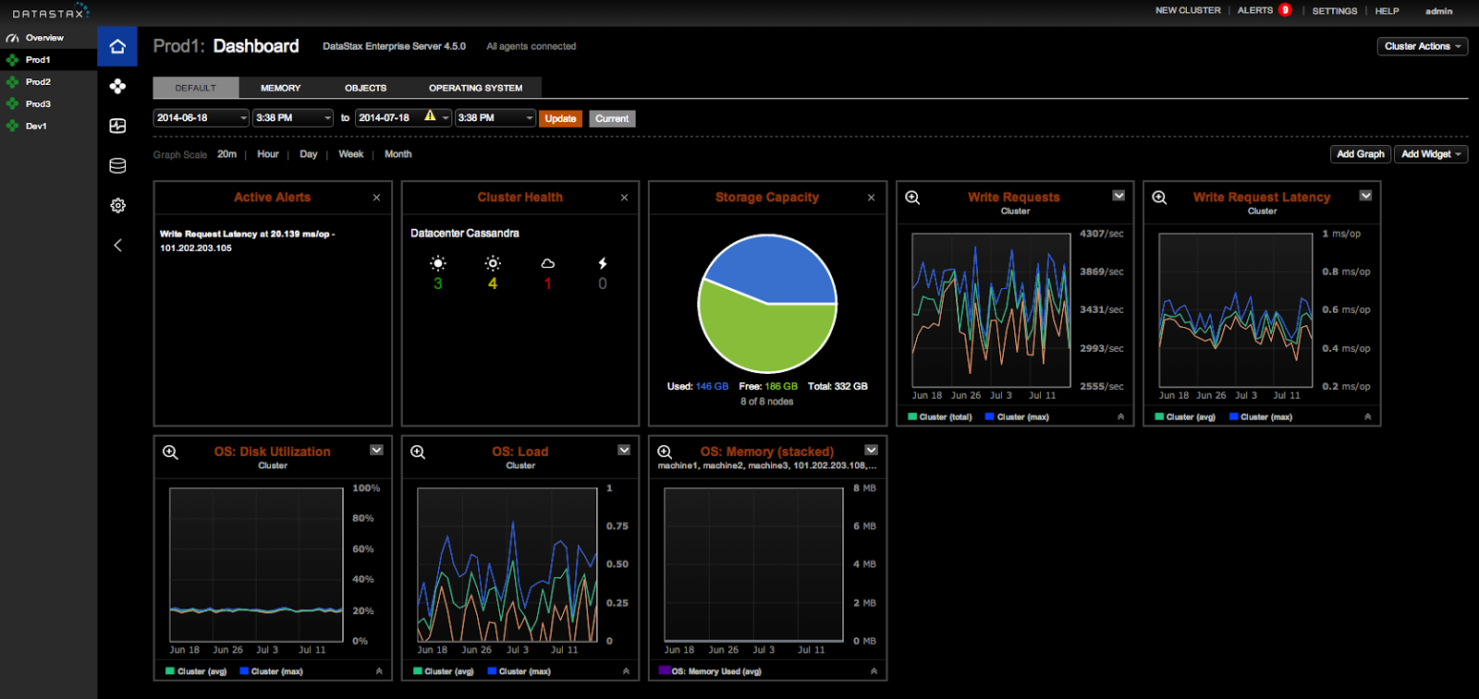Open the database data icon in sidebar
The image size is (1479, 699).
(x=117, y=165)
